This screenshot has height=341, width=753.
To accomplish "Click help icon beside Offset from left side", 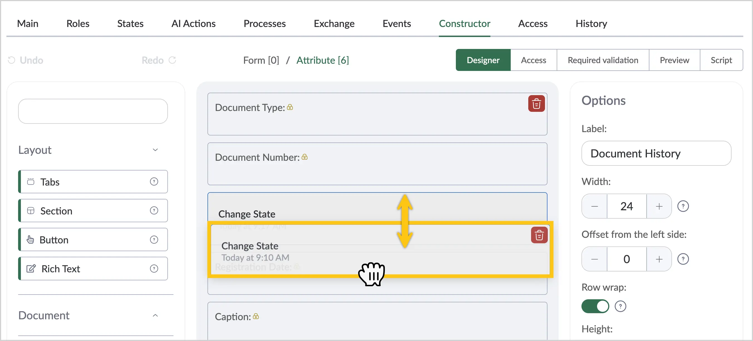I will coord(683,259).
